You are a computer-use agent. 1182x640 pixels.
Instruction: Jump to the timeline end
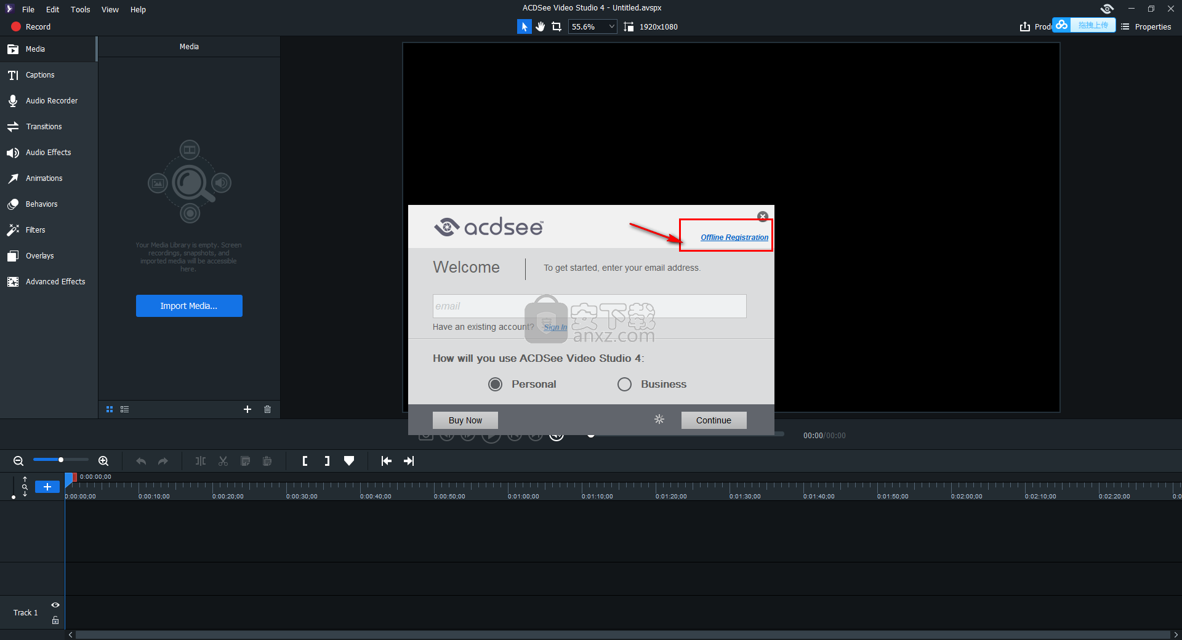(409, 461)
